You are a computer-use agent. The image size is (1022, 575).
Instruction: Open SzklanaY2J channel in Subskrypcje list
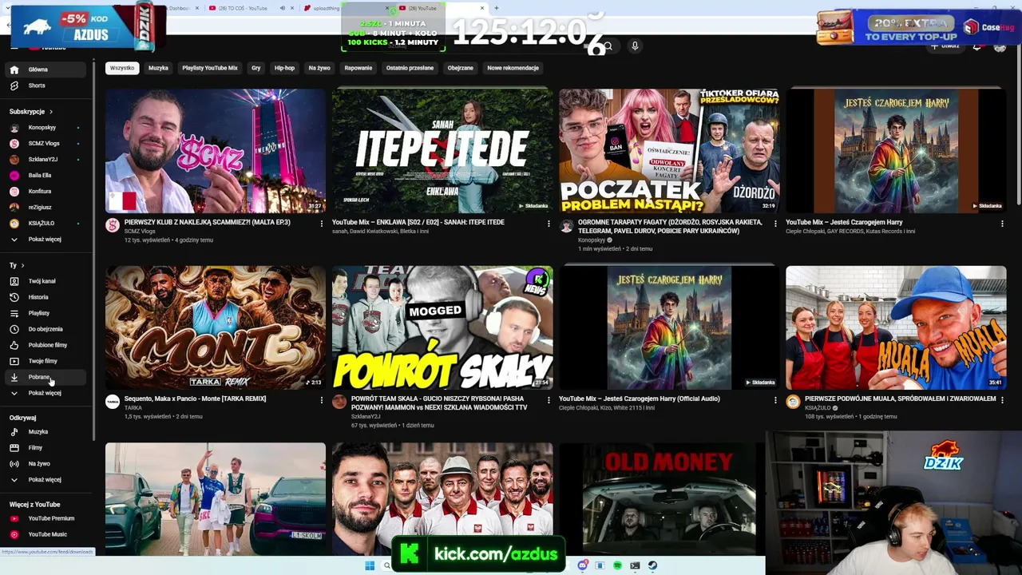47,160
